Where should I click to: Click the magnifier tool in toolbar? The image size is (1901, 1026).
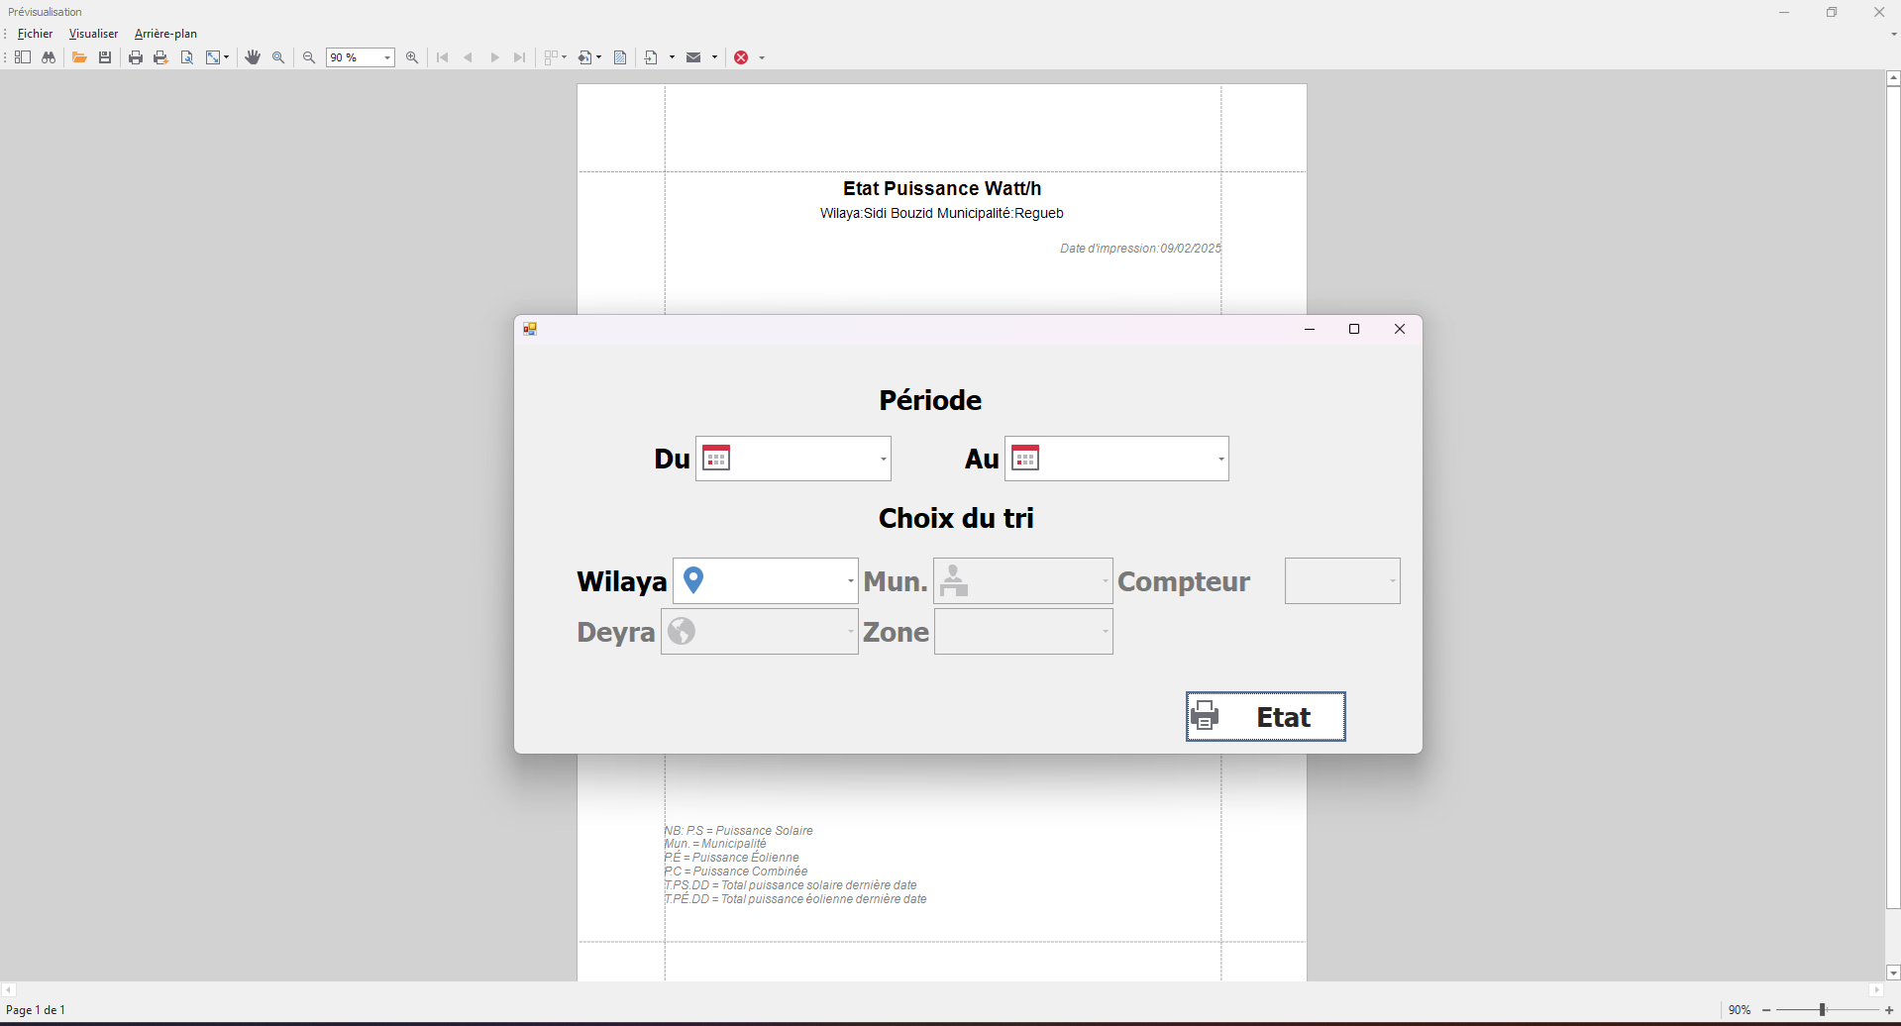pos(278,57)
